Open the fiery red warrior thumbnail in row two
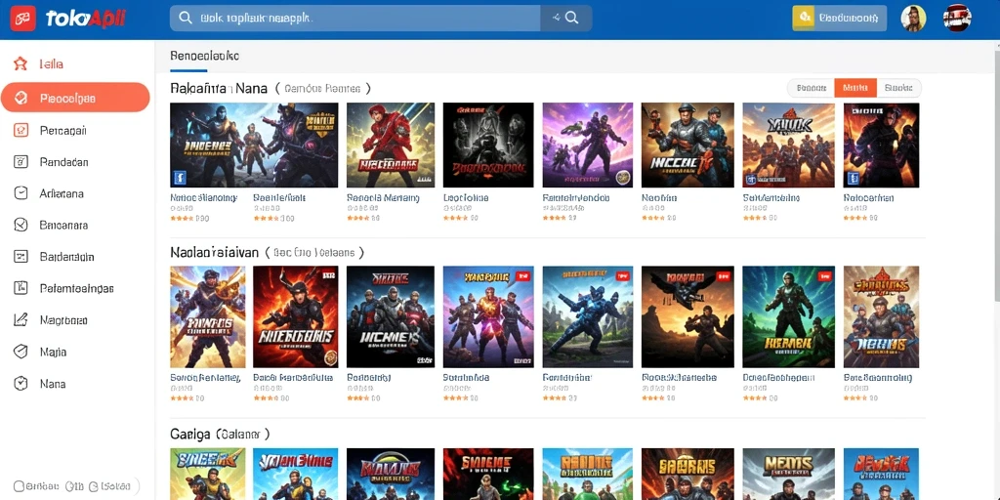 tap(295, 317)
